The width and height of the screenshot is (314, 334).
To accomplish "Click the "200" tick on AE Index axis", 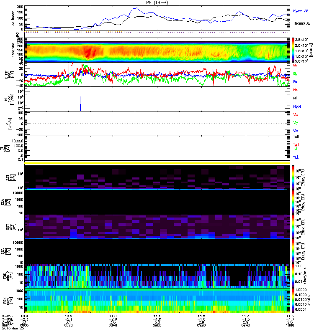I will [20, 7].
